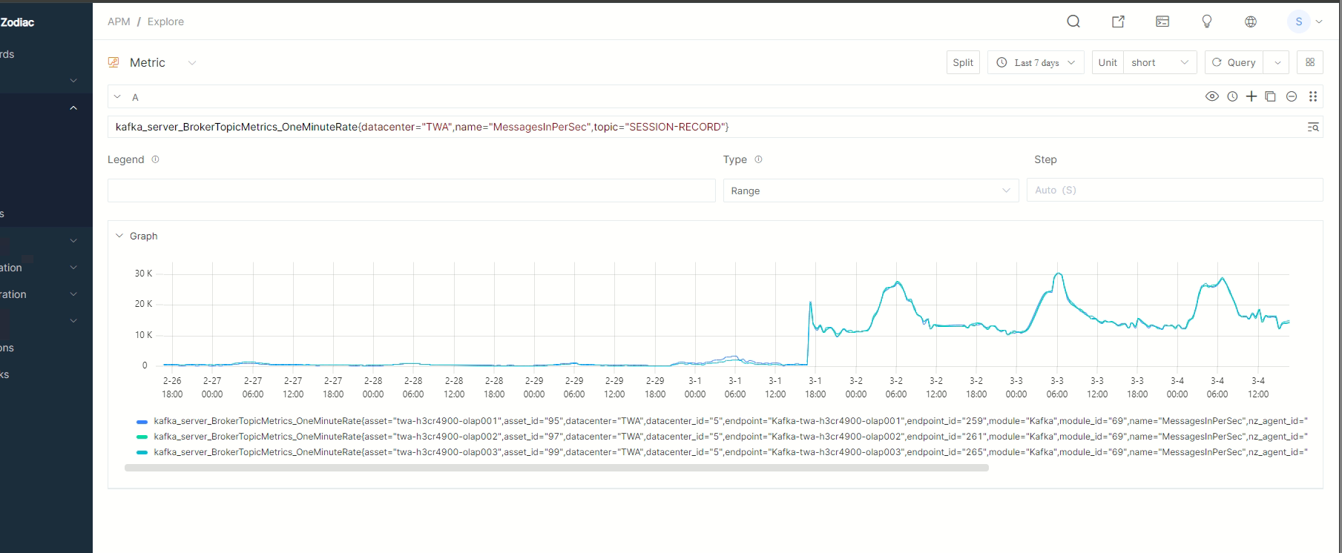The image size is (1342, 553).
Task: Duplicate query A with the copy icon
Action: [x=1270, y=96]
